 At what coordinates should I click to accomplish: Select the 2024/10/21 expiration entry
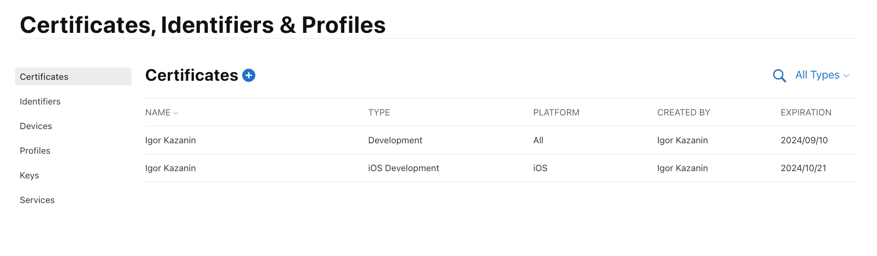point(803,168)
